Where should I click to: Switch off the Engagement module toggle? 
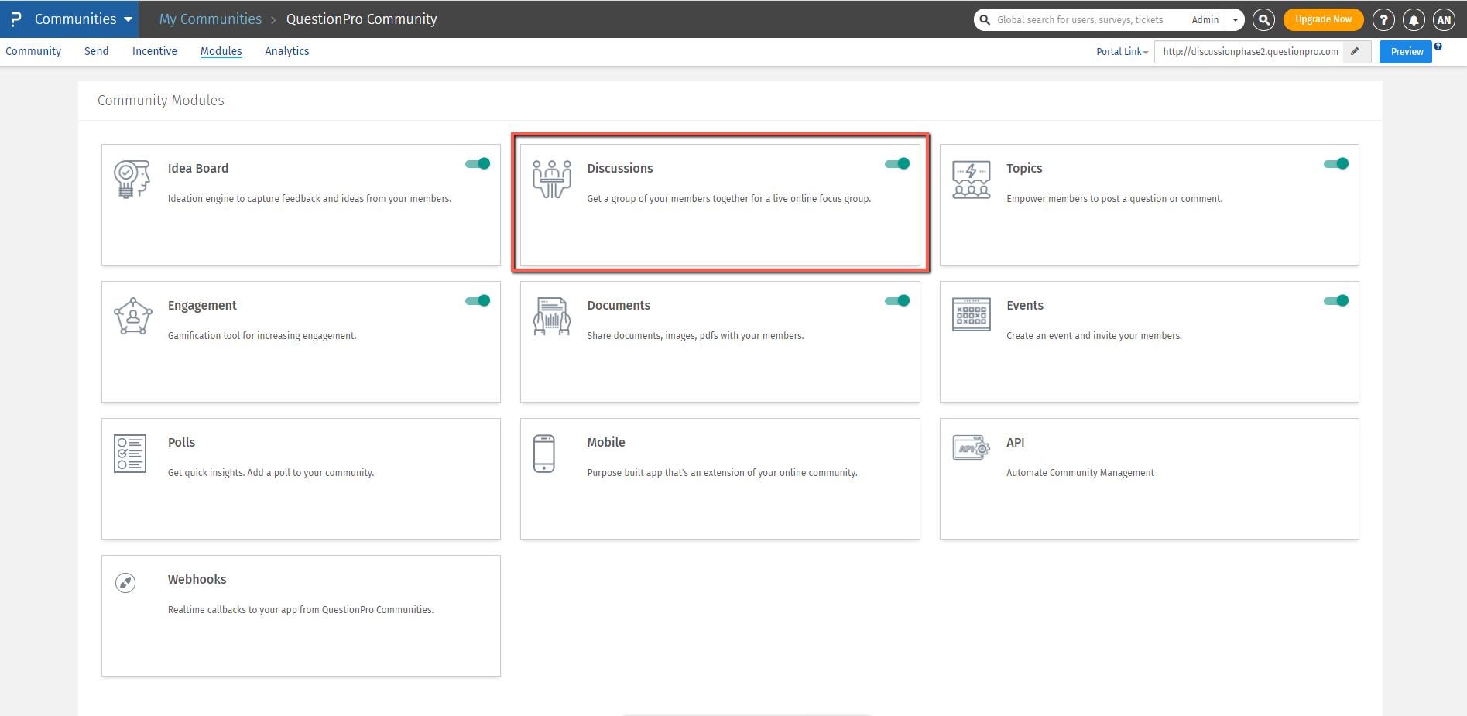tap(478, 300)
